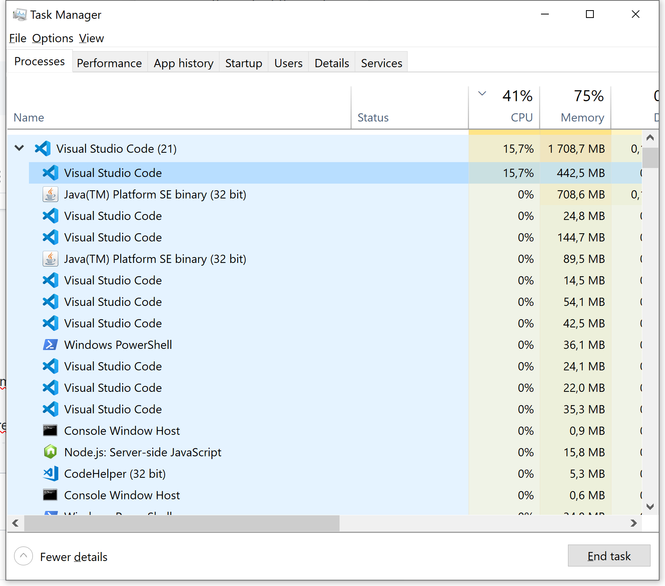Open the Options menu
The height and width of the screenshot is (586, 665).
click(53, 38)
